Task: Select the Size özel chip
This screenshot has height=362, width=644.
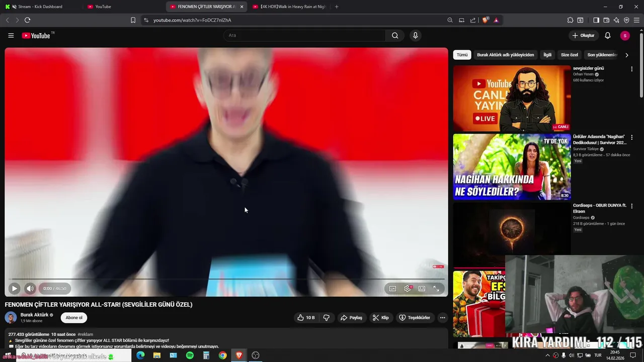Action: click(570, 55)
